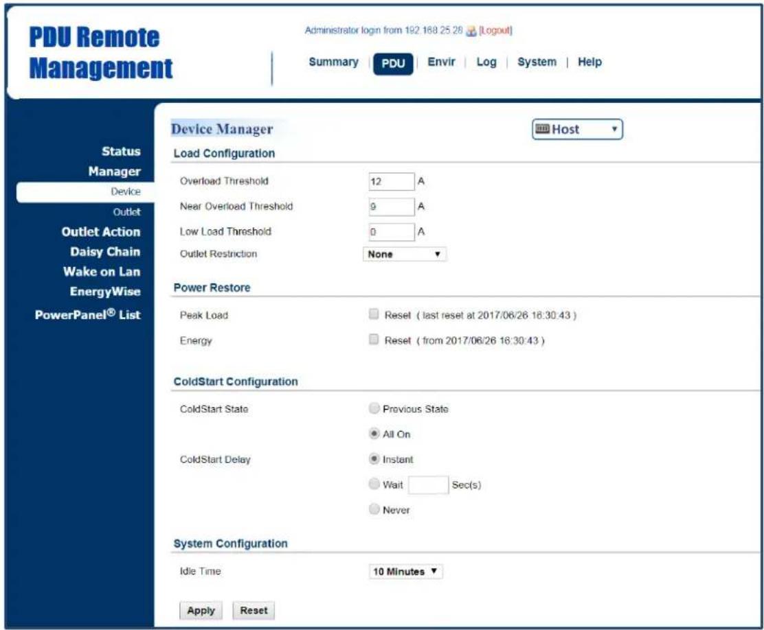The width and height of the screenshot is (764, 630).
Task: Click the Logout link
Action: click(495, 30)
